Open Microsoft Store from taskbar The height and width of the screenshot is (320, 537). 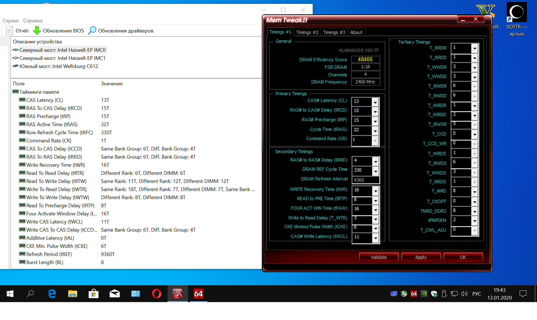pos(93,294)
